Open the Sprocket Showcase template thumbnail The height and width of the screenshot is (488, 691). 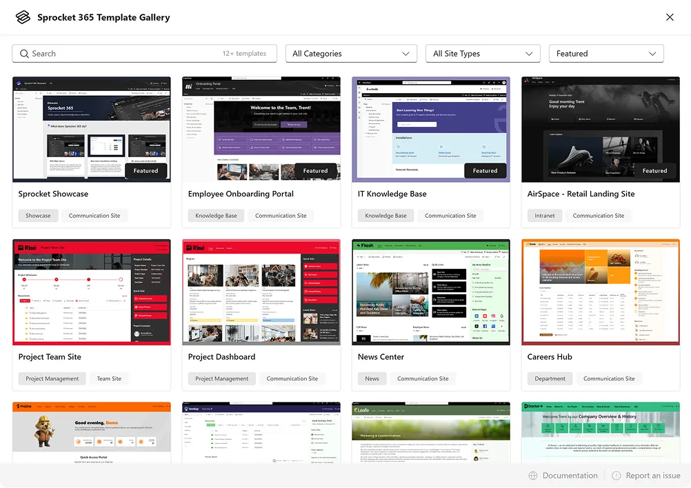[92, 130]
